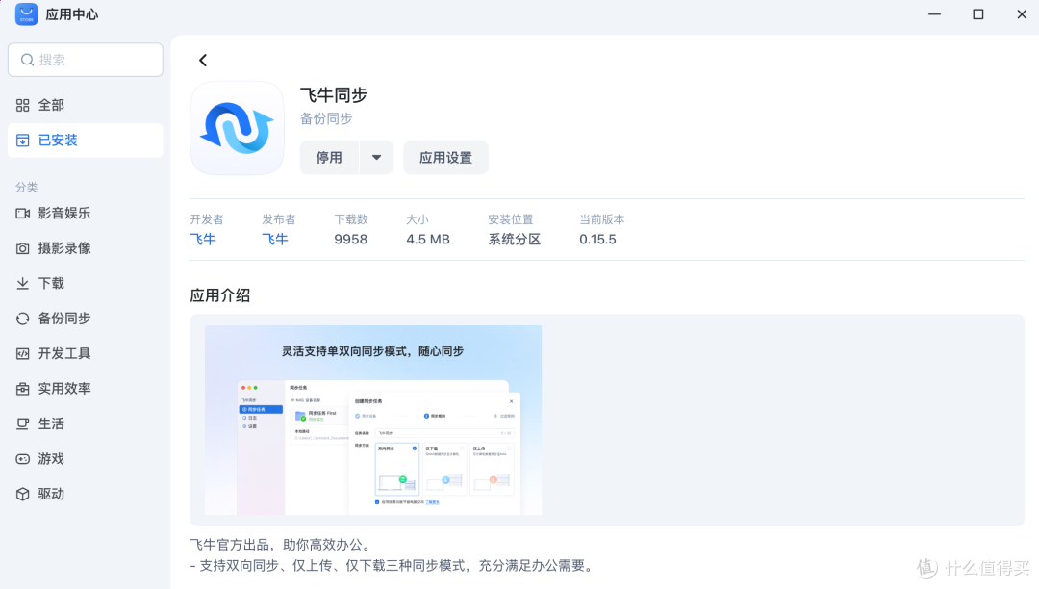The image size is (1039, 589).
Task: Select the 已安装 sidebar item
Action: pyautogui.click(x=86, y=141)
